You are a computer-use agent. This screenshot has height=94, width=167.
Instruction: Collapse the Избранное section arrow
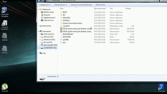pyautogui.click(x=39, y=9)
